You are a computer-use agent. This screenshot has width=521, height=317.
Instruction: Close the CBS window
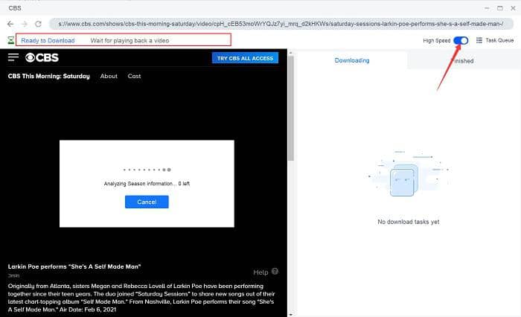click(x=513, y=8)
